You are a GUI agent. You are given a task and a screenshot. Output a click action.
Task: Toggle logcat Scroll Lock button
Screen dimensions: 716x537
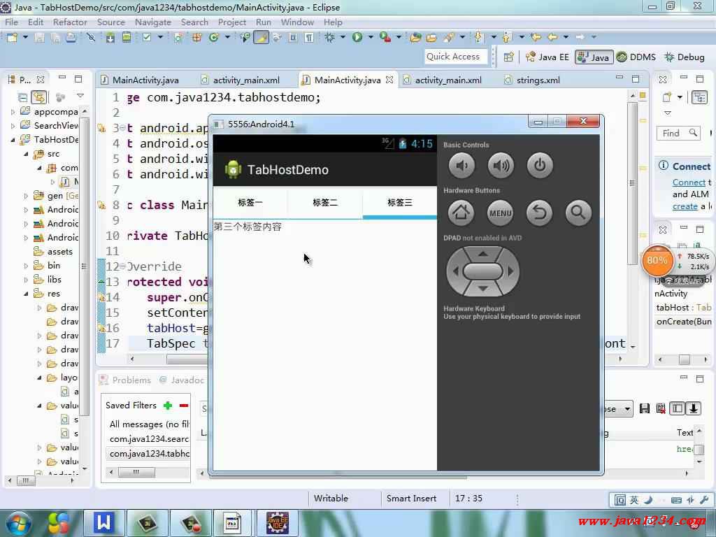tap(693, 408)
